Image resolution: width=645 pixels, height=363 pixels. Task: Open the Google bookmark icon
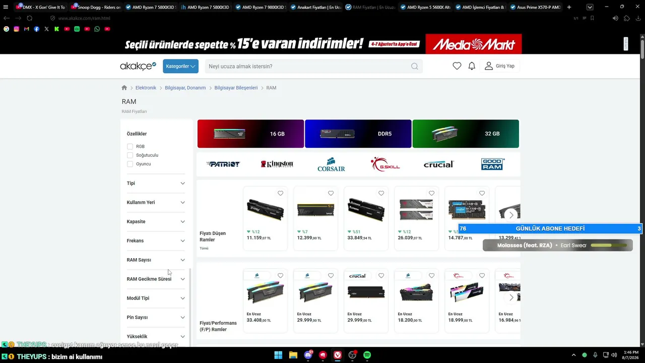coord(6,29)
